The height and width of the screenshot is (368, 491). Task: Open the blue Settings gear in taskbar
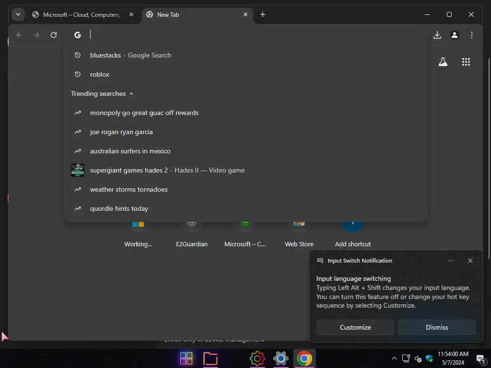tap(281, 358)
